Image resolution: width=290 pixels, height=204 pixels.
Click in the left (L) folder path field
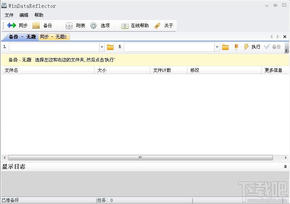(54, 47)
